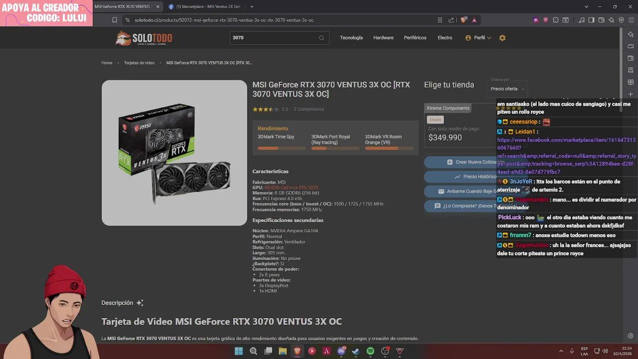Open the Hardware menu

[x=383, y=38]
